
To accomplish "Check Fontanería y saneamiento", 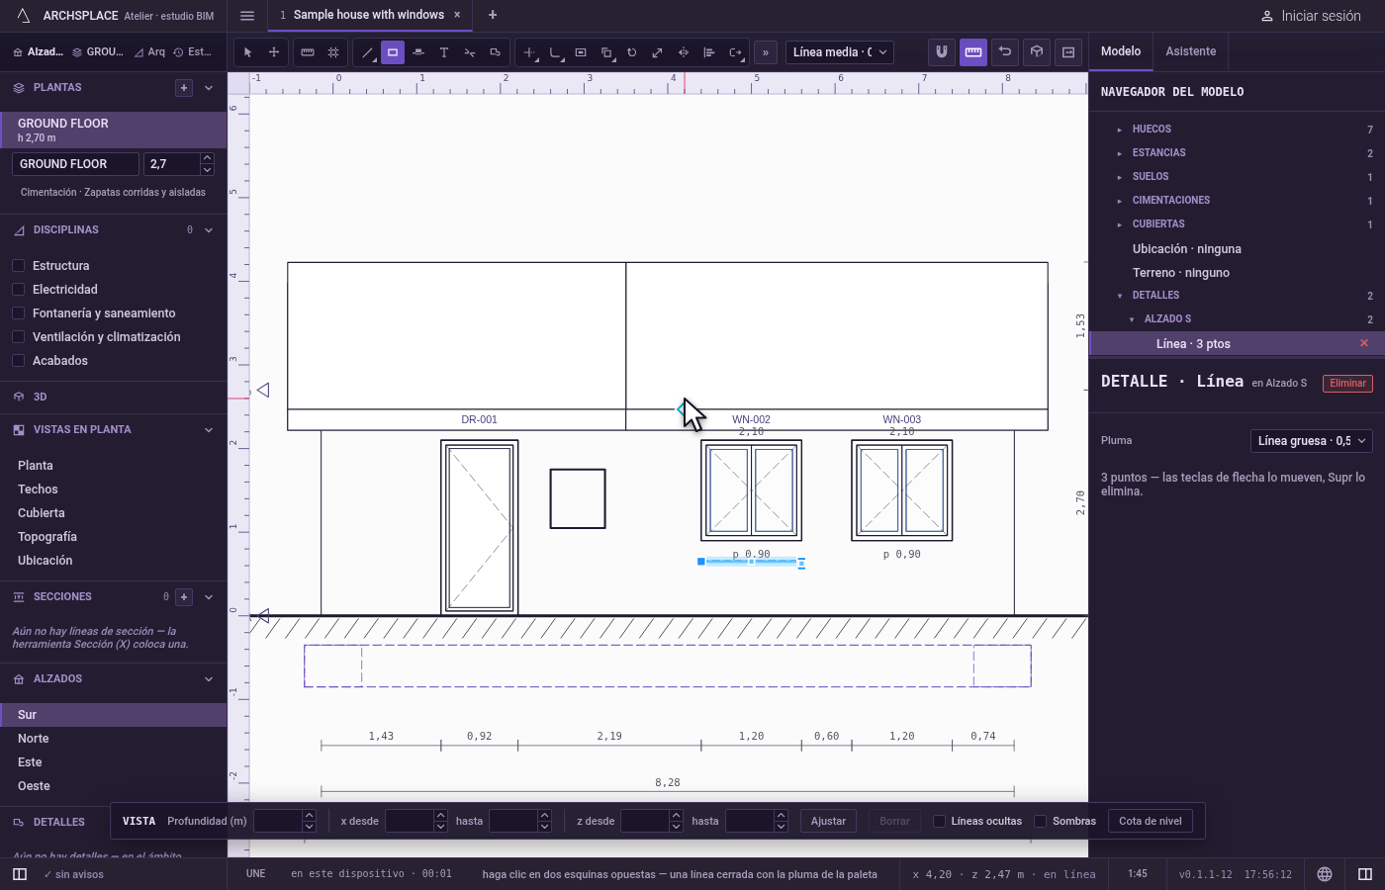I will coord(19,313).
